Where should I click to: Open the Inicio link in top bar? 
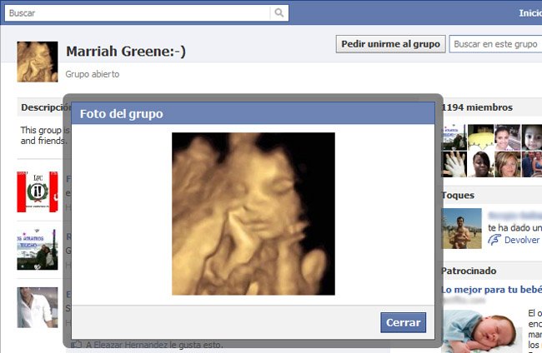pyautogui.click(x=530, y=13)
